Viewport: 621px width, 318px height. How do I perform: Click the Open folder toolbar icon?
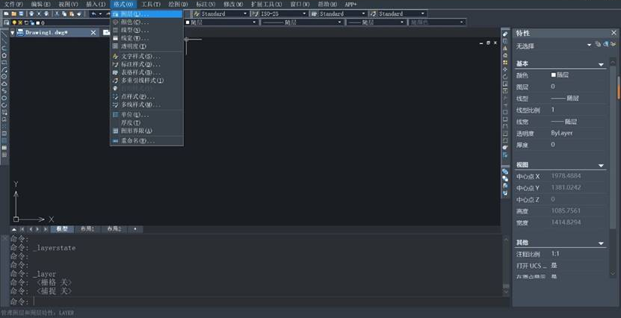pyautogui.click(x=14, y=14)
